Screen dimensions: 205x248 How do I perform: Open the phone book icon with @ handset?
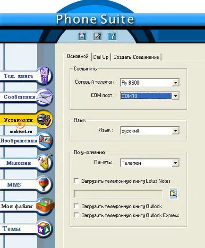tap(45, 76)
